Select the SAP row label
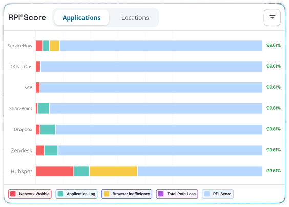The image size is (289, 207). (x=28, y=88)
